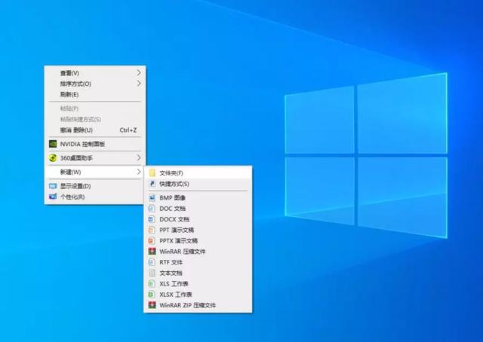Click the XLSX 工作表 icon
This screenshot has height=342, width=483.
152,295
